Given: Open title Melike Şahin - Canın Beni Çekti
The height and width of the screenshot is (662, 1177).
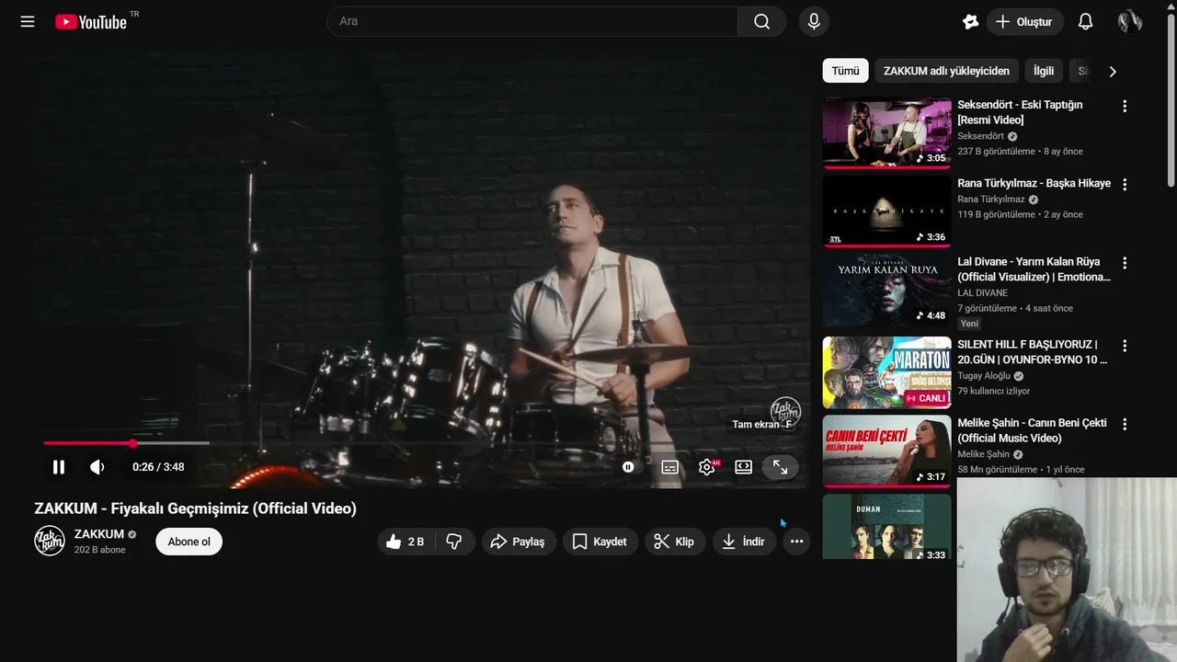Looking at the screenshot, I should [x=1032, y=430].
